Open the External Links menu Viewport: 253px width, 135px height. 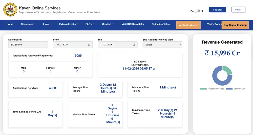pyautogui.click(x=68, y=24)
